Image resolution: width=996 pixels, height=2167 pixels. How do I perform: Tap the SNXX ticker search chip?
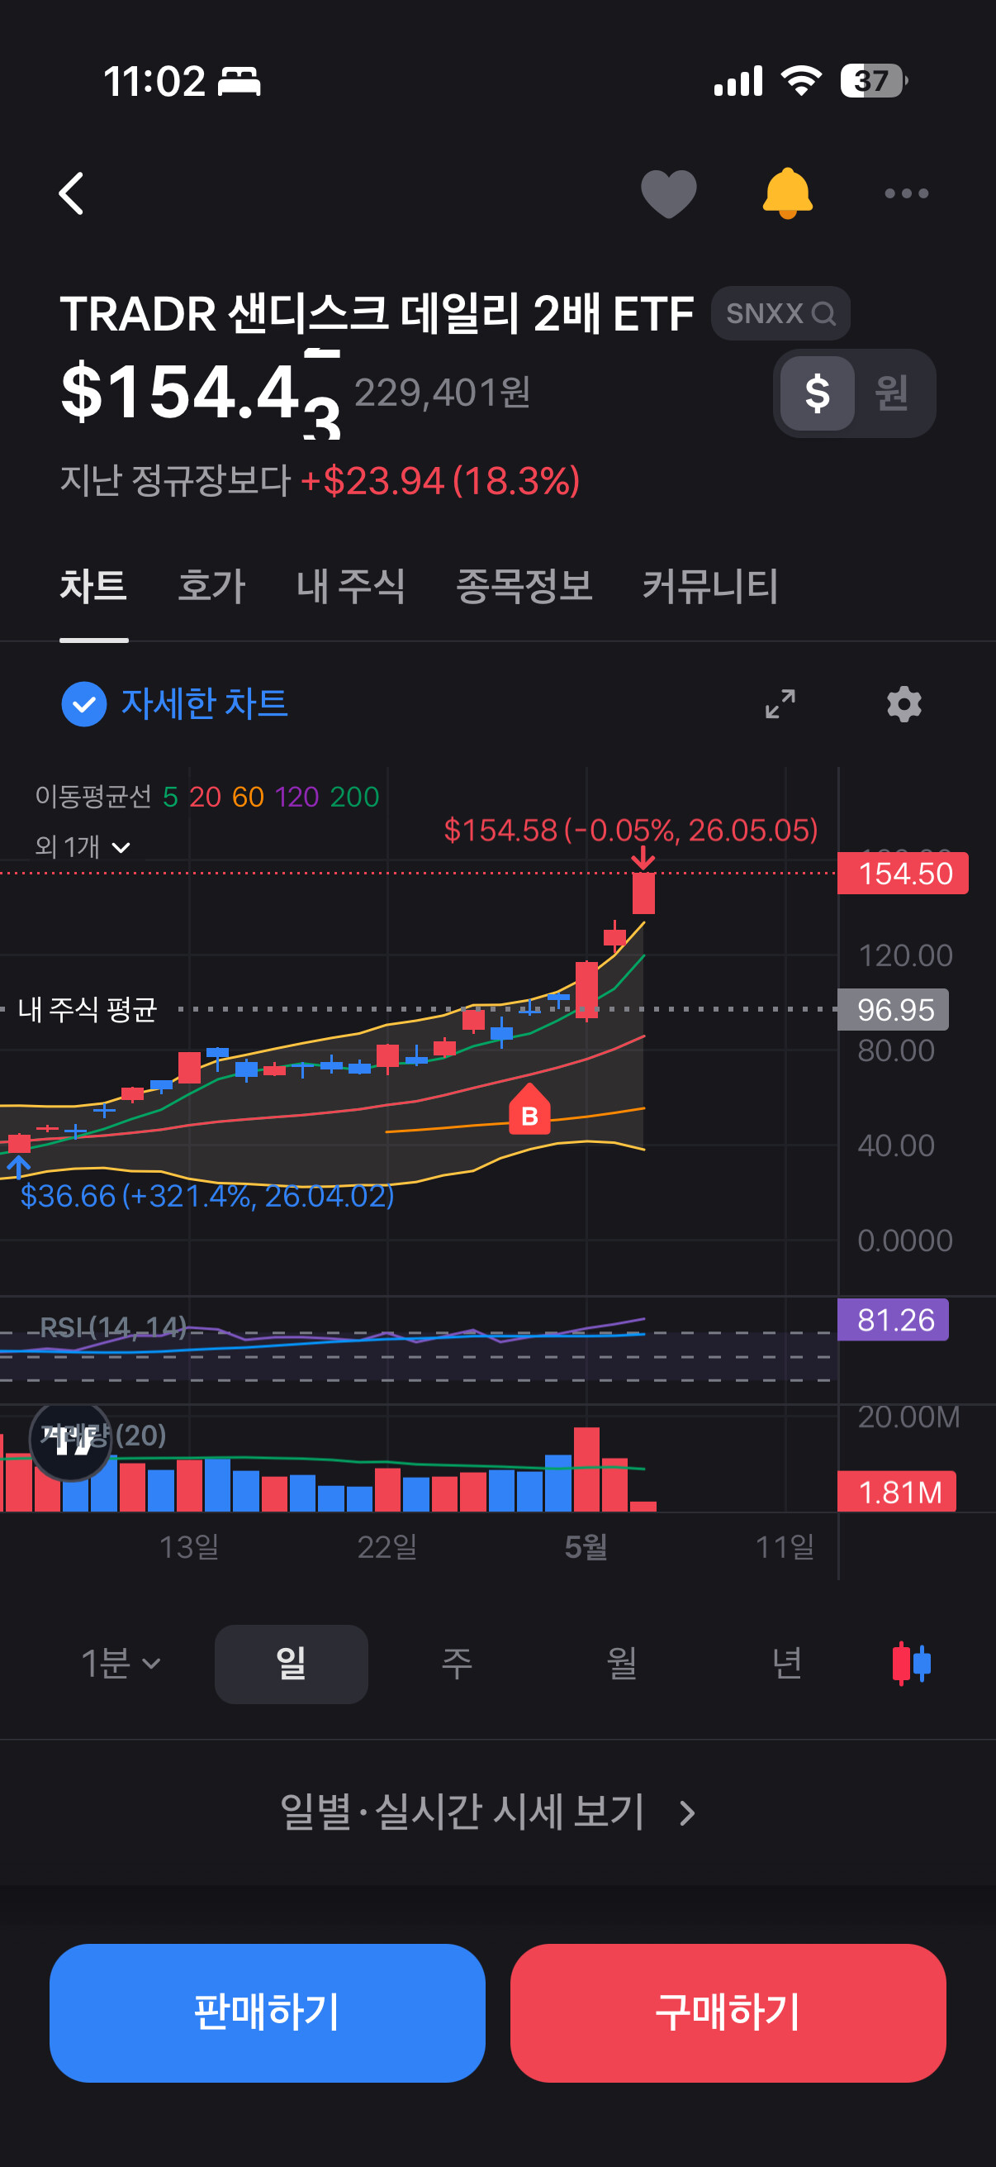coord(780,313)
